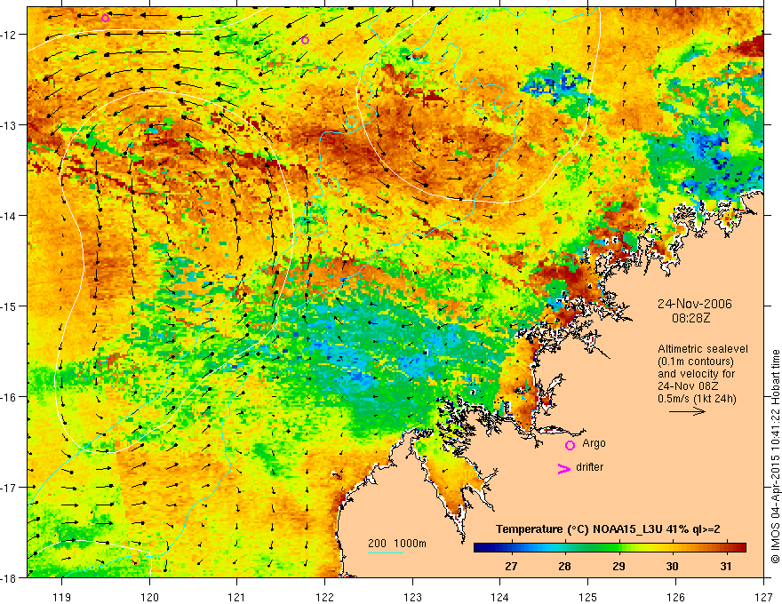Click the longitude axis label 121
This screenshot has height=604, width=782.
pos(237,598)
